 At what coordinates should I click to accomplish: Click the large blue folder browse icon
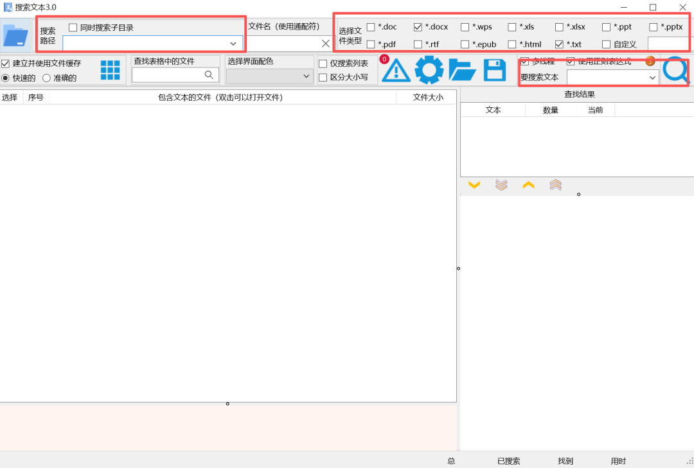(15, 35)
